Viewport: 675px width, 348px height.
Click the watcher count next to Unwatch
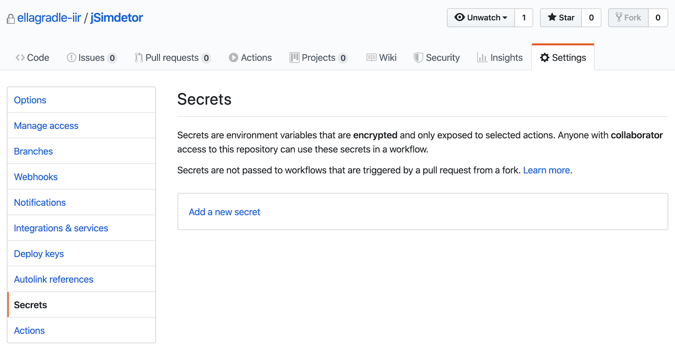coord(524,18)
